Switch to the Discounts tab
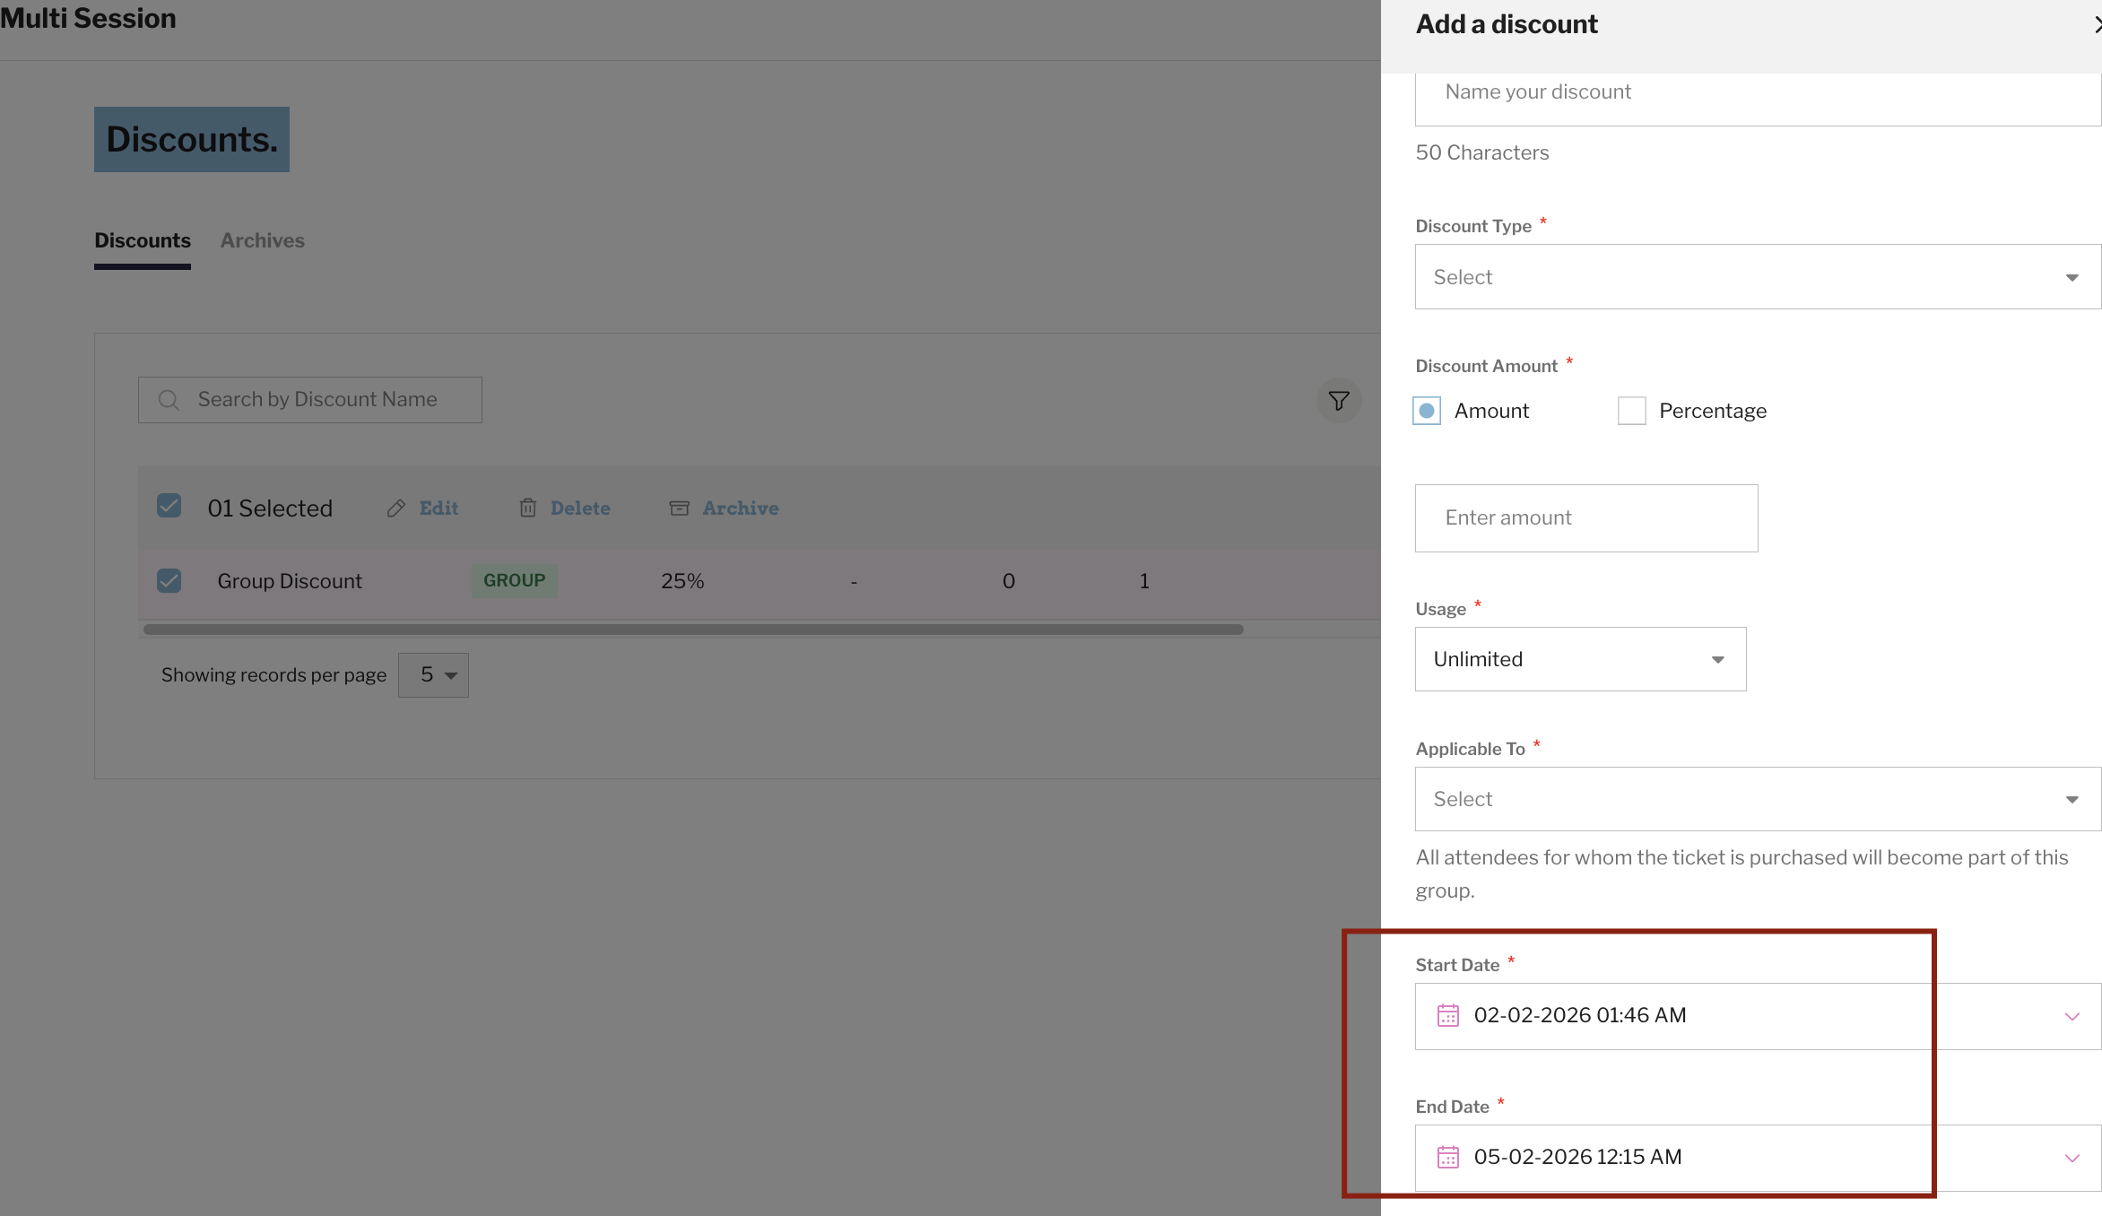2102x1216 pixels. pyautogui.click(x=143, y=240)
